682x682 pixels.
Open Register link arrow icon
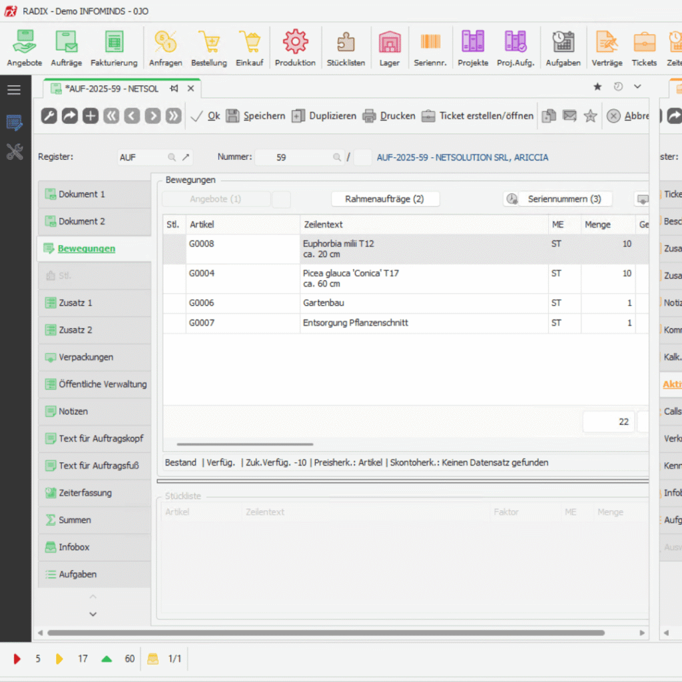click(186, 157)
